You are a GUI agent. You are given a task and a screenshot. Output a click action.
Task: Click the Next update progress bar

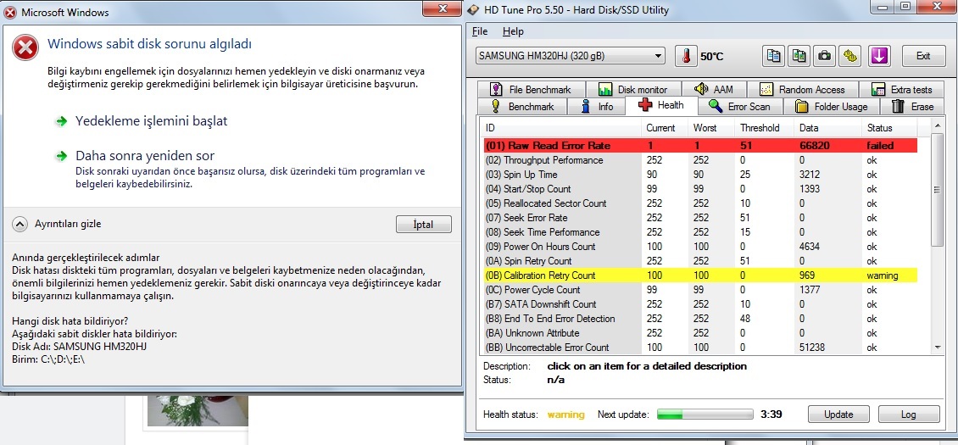tap(705, 414)
